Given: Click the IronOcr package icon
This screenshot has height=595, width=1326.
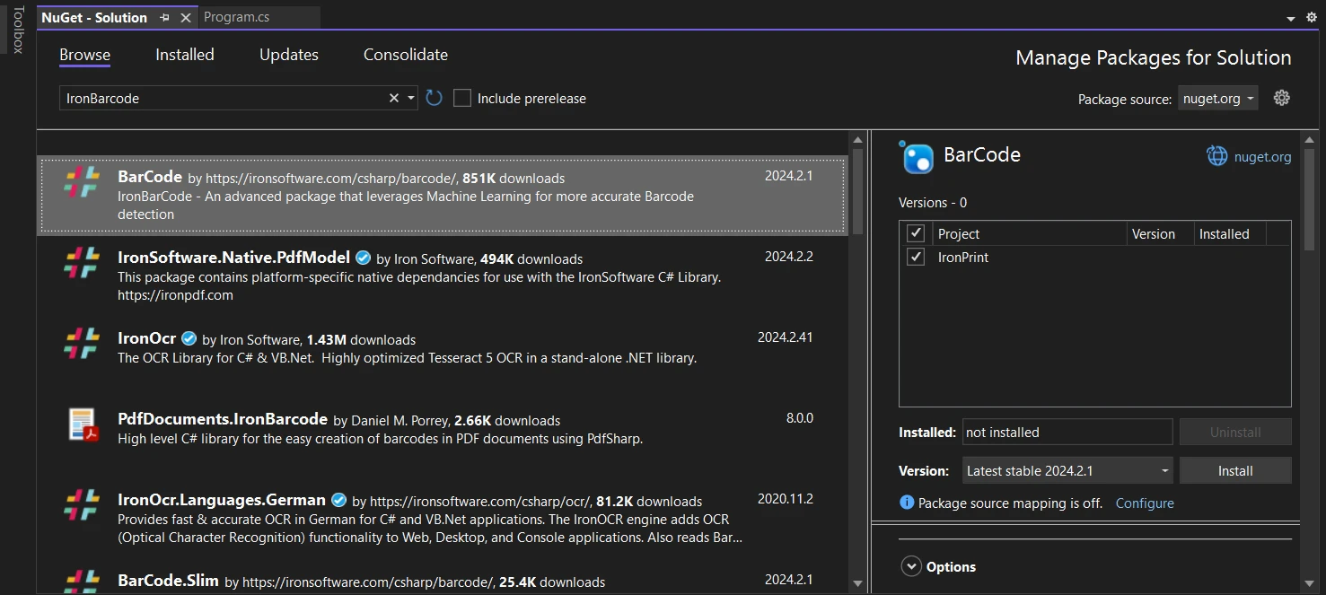Looking at the screenshot, I should pyautogui.click(x=82, y=344).
